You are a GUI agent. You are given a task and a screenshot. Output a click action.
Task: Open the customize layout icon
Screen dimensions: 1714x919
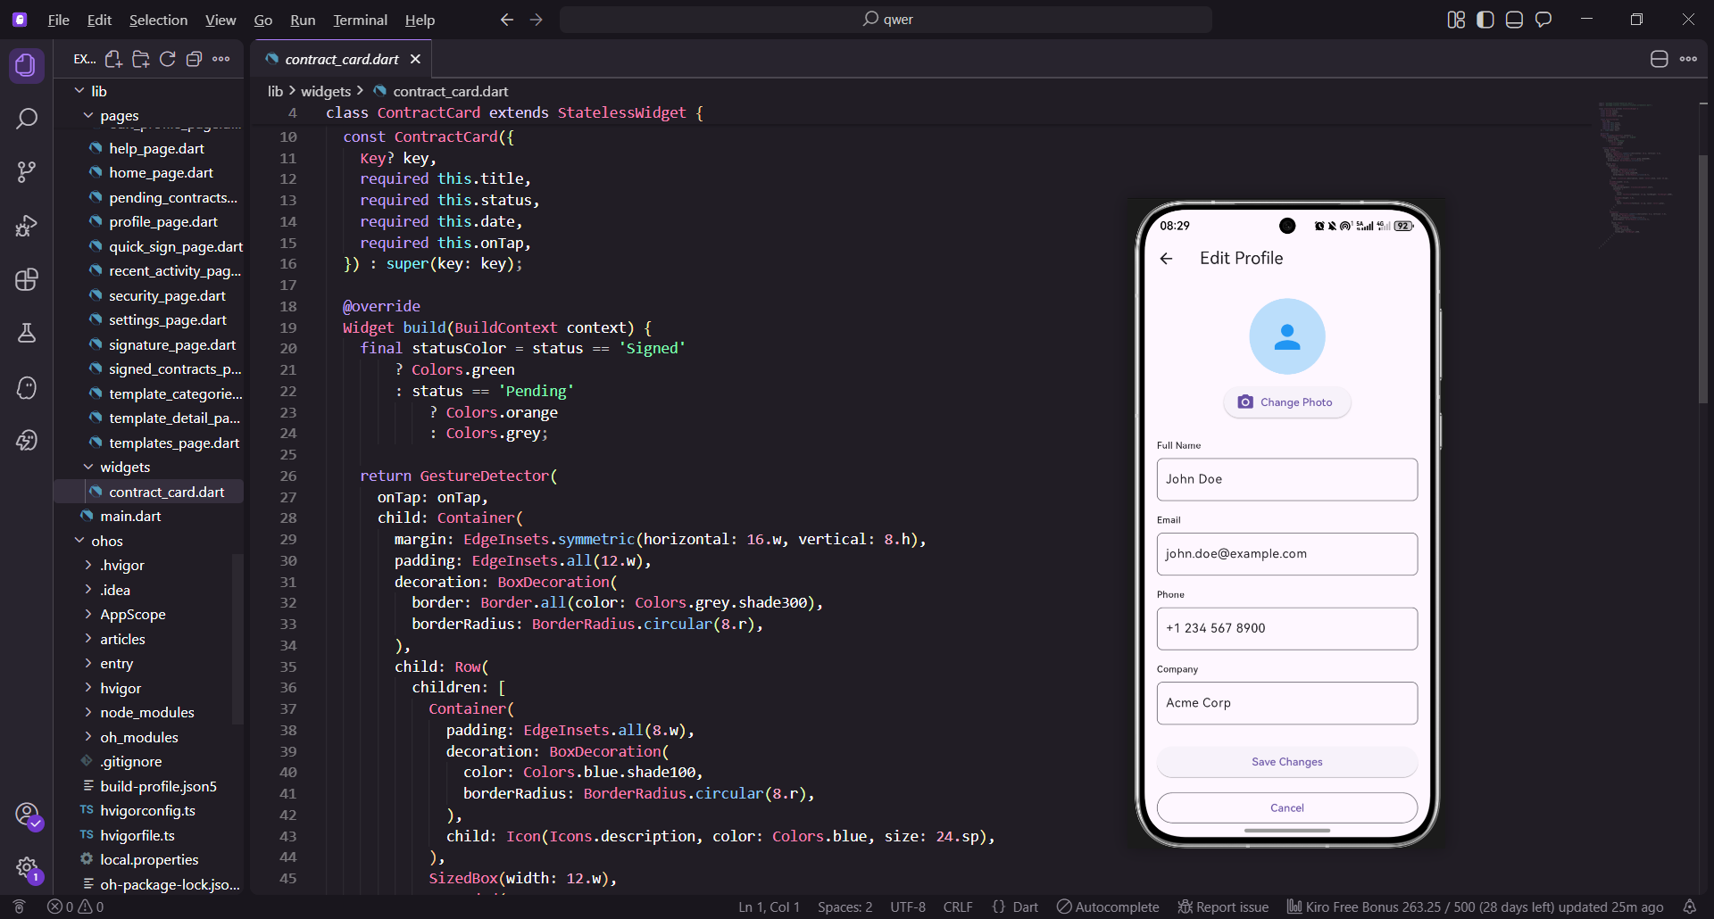click(x=1456, y=20)
